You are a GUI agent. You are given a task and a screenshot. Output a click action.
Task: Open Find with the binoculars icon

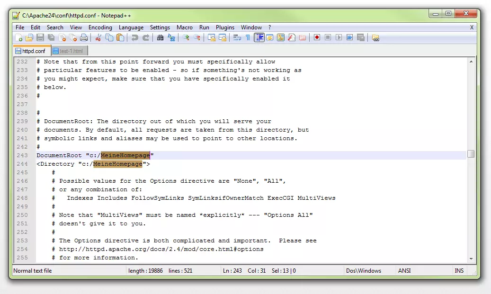(x=160, y=37)
